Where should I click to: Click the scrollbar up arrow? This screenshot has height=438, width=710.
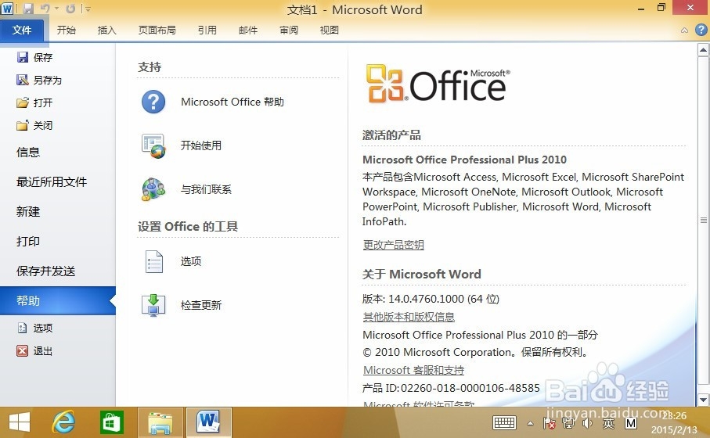click(703, 50)
